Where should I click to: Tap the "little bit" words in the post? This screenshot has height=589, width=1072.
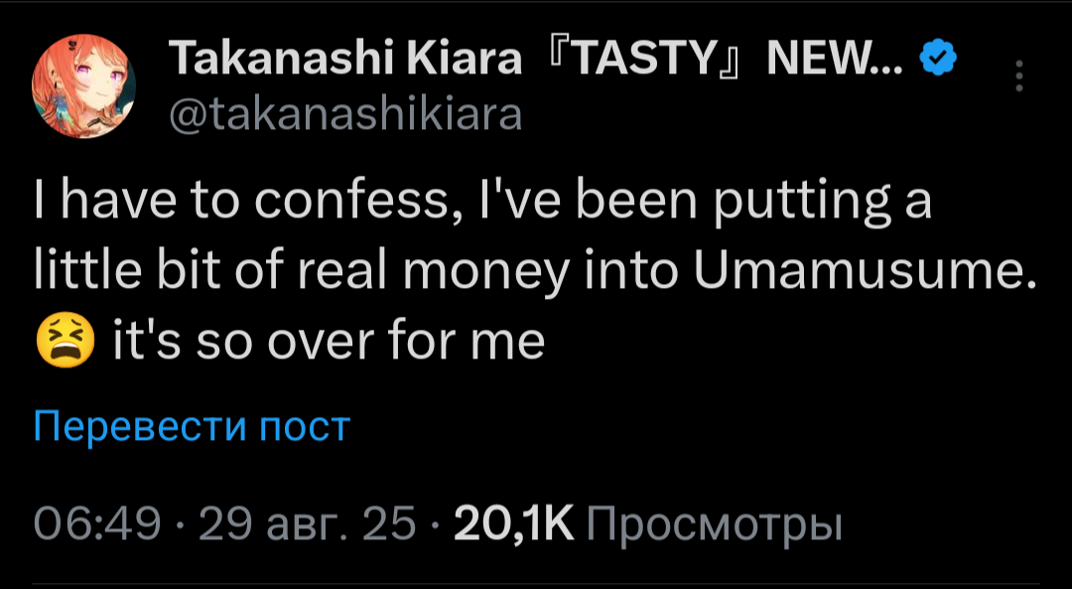(x=138, y=271)
